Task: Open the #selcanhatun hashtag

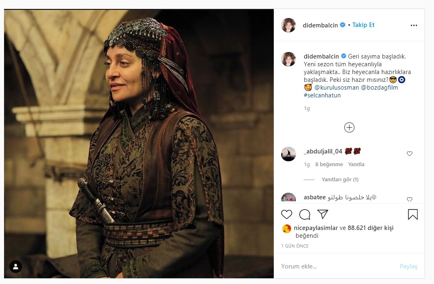Action: 323,95
